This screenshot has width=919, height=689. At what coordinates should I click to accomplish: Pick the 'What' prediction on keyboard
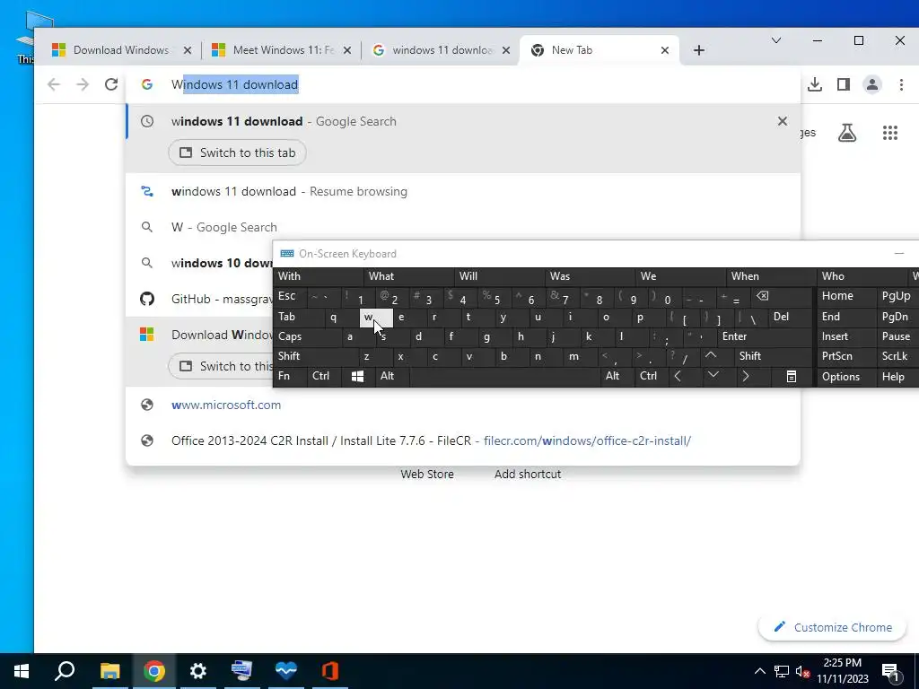[408, 276]
